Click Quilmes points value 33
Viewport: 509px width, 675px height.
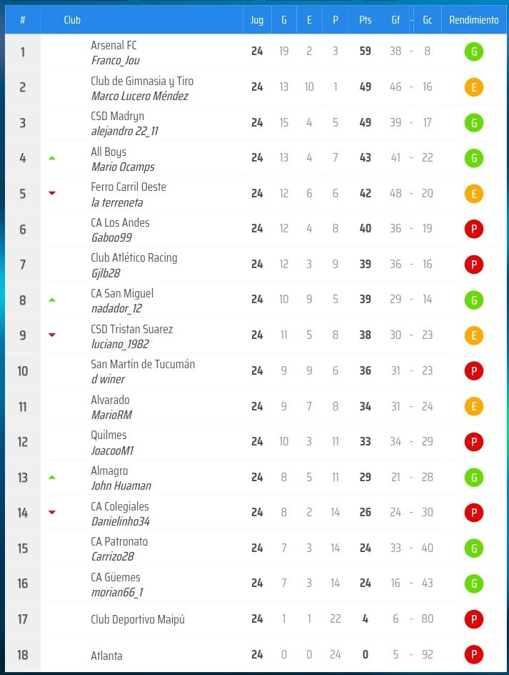tap(365, 442)
